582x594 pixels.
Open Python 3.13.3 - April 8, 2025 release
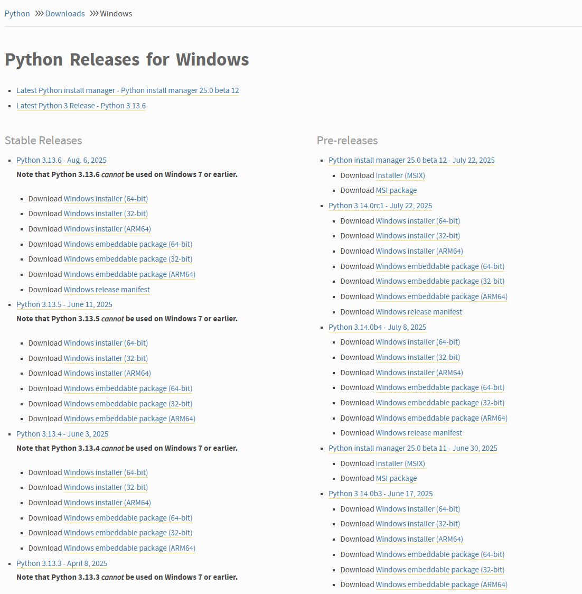(x=62, y=564)
